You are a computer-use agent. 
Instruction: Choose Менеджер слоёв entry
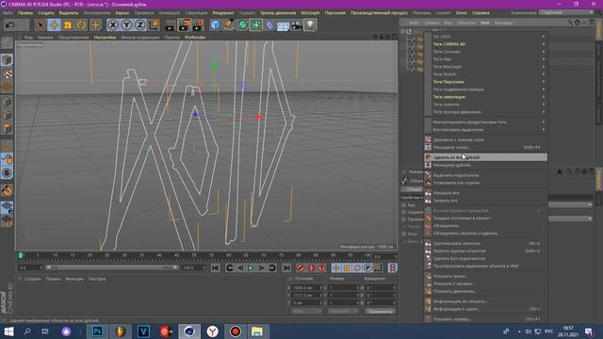486,147
